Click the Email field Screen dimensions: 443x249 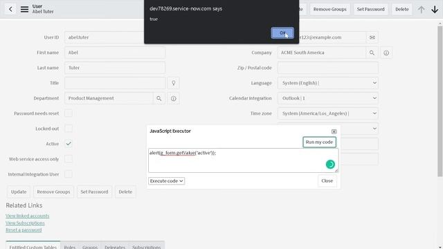coord(332,37)
